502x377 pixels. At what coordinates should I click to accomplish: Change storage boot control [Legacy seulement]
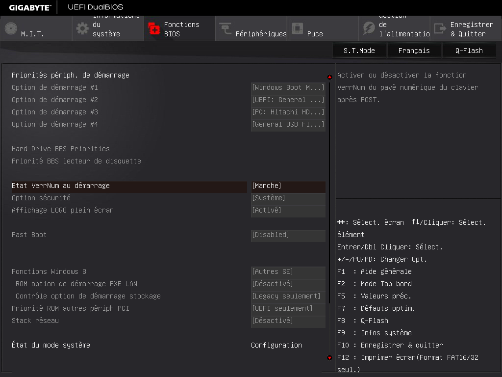pyautogui.click(x=288, y=296)
